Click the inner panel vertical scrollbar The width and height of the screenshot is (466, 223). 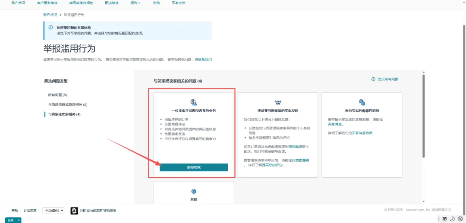(424, 116)
